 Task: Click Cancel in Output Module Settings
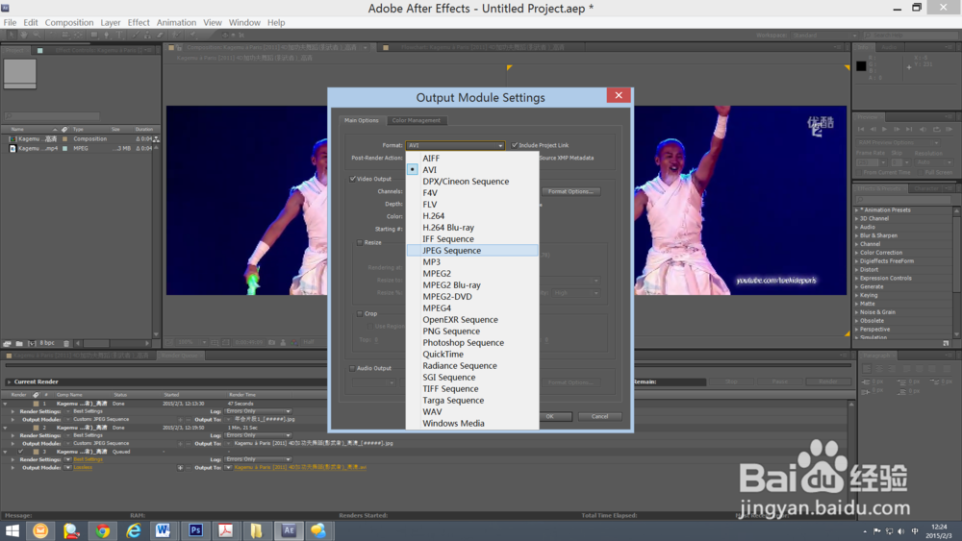pyautogui.click(x=599, y=417)
